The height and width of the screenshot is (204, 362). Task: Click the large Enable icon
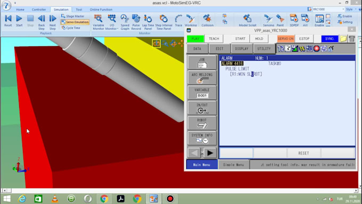pyautogui.click(x=319, y=21)
